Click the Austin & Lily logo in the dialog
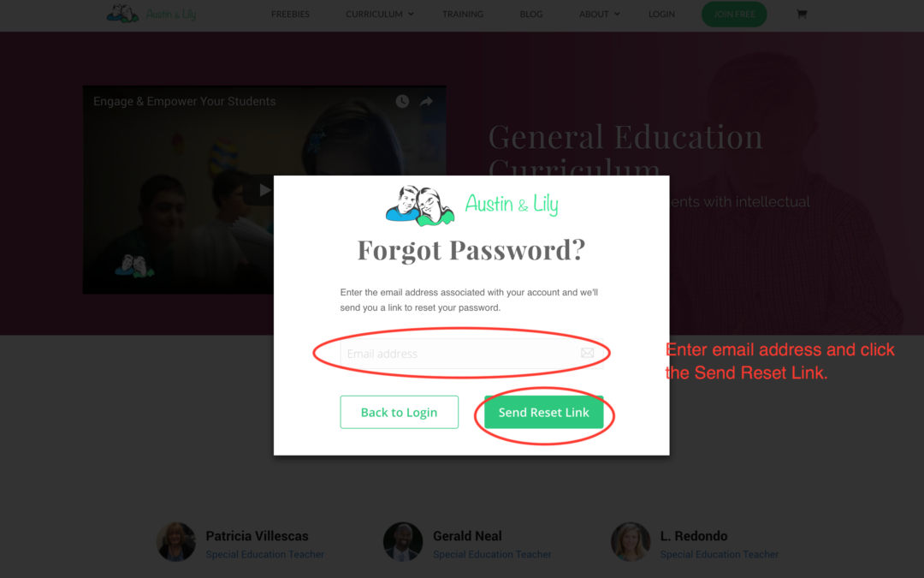This screenshot has width=924, height=578. pyautogui.click(x=471, y=206)
